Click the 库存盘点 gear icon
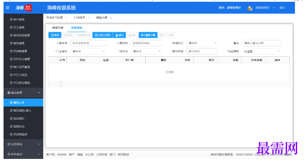This screenshot has height=162, width=306. point(9,154)
